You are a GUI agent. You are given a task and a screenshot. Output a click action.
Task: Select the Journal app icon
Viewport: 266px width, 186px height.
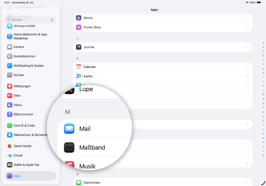click(x=79, y=47)
